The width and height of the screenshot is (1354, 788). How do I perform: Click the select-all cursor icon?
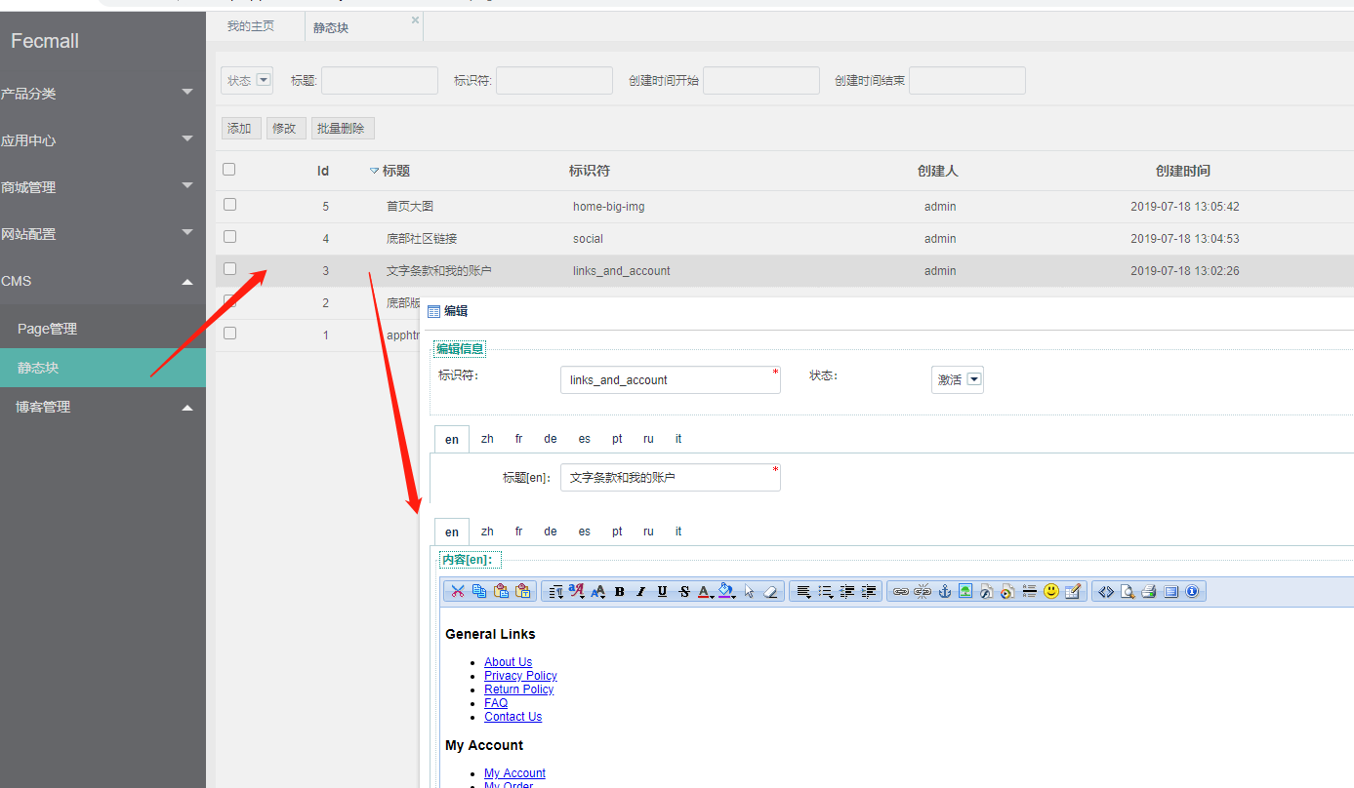pyautogui.click(x=749, y=591)
